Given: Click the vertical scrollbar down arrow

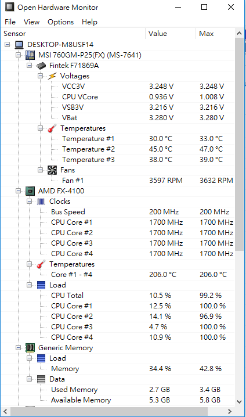Looking at the screenshot, I should coord(239,402).
